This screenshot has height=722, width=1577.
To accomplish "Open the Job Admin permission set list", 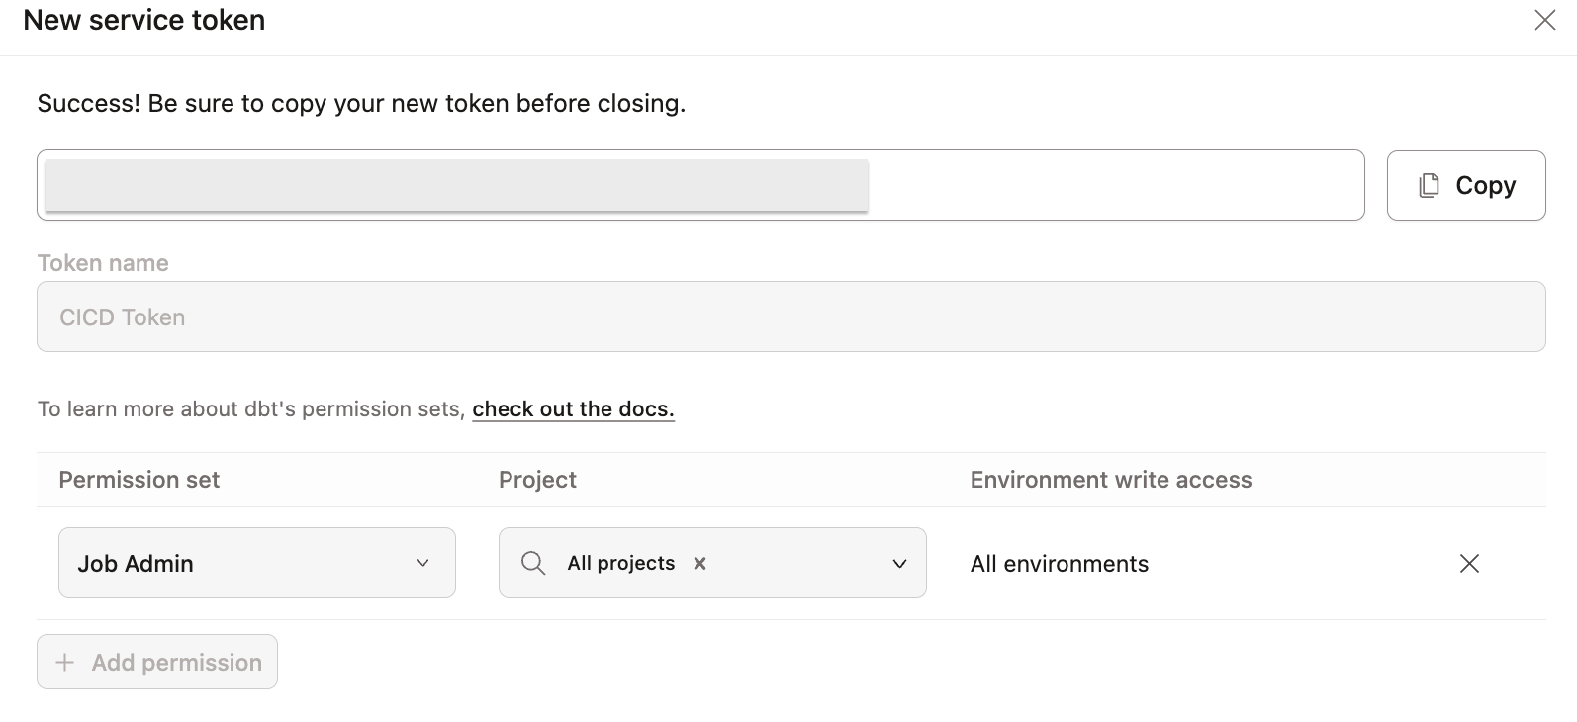I will tap(256, 563).
